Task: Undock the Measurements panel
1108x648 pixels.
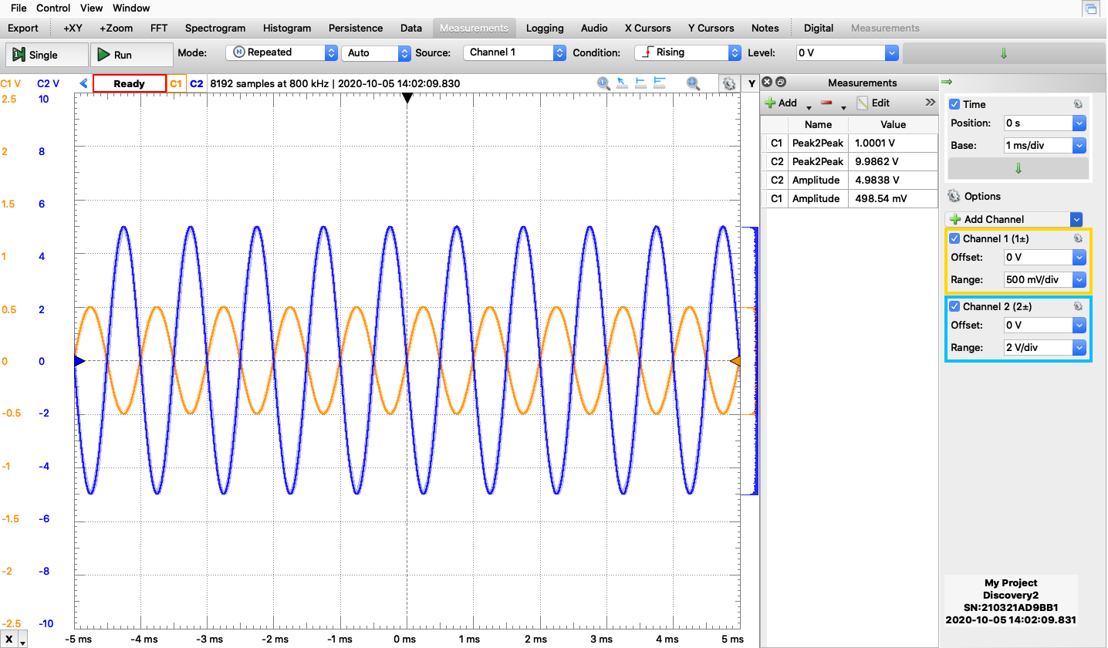Action: point(780,83)
